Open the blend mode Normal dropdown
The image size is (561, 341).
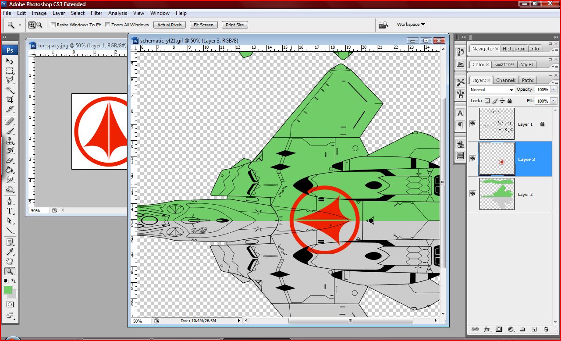click(492, 89)
